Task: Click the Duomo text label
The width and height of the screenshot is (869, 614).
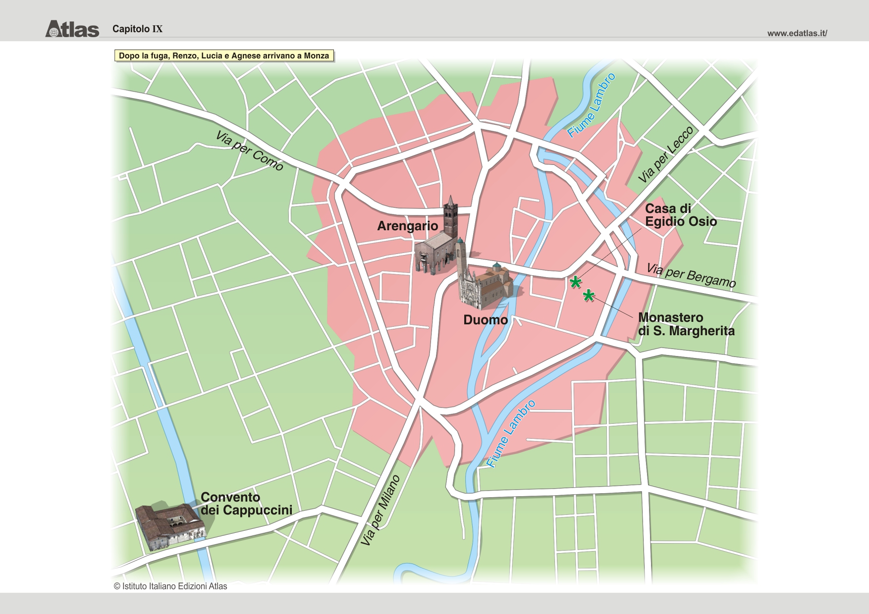Action: 486,320
